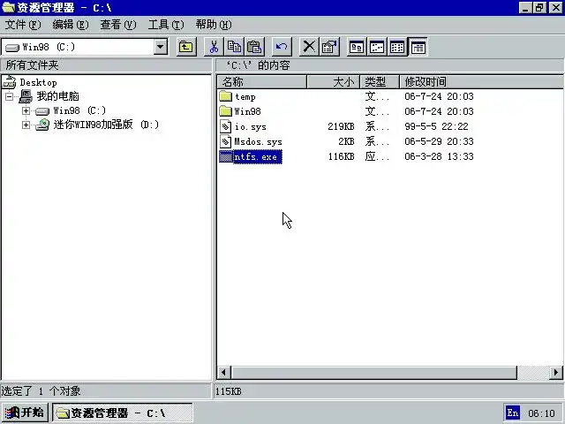565x424 pixels.
Task: Click the 115KB status bar entry
Action: [228, 391]
